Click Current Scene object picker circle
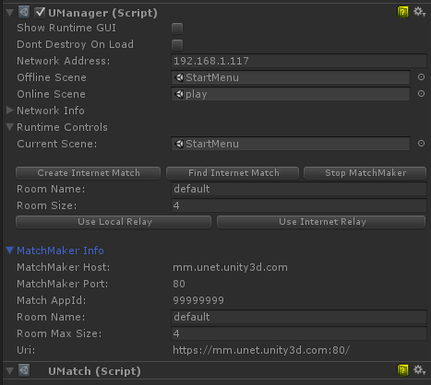431x385 pixels. 421,144
